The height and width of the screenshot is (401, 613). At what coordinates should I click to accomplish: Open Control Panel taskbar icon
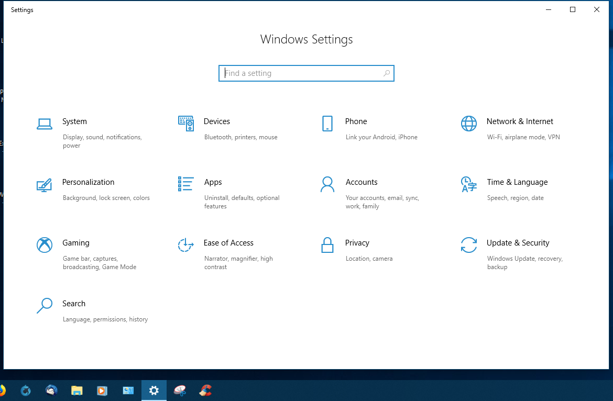128,391
